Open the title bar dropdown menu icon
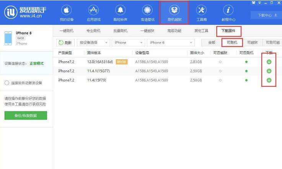 (x=260, y=3)
